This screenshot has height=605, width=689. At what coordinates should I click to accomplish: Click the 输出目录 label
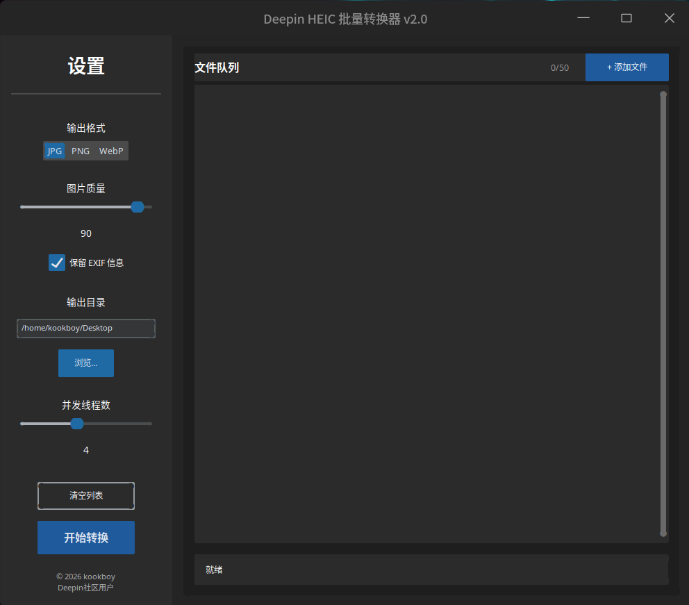86,302
